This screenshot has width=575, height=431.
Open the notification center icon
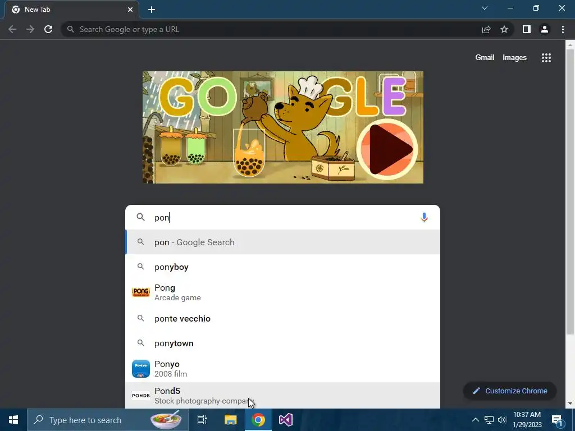[x=557, y=420]
